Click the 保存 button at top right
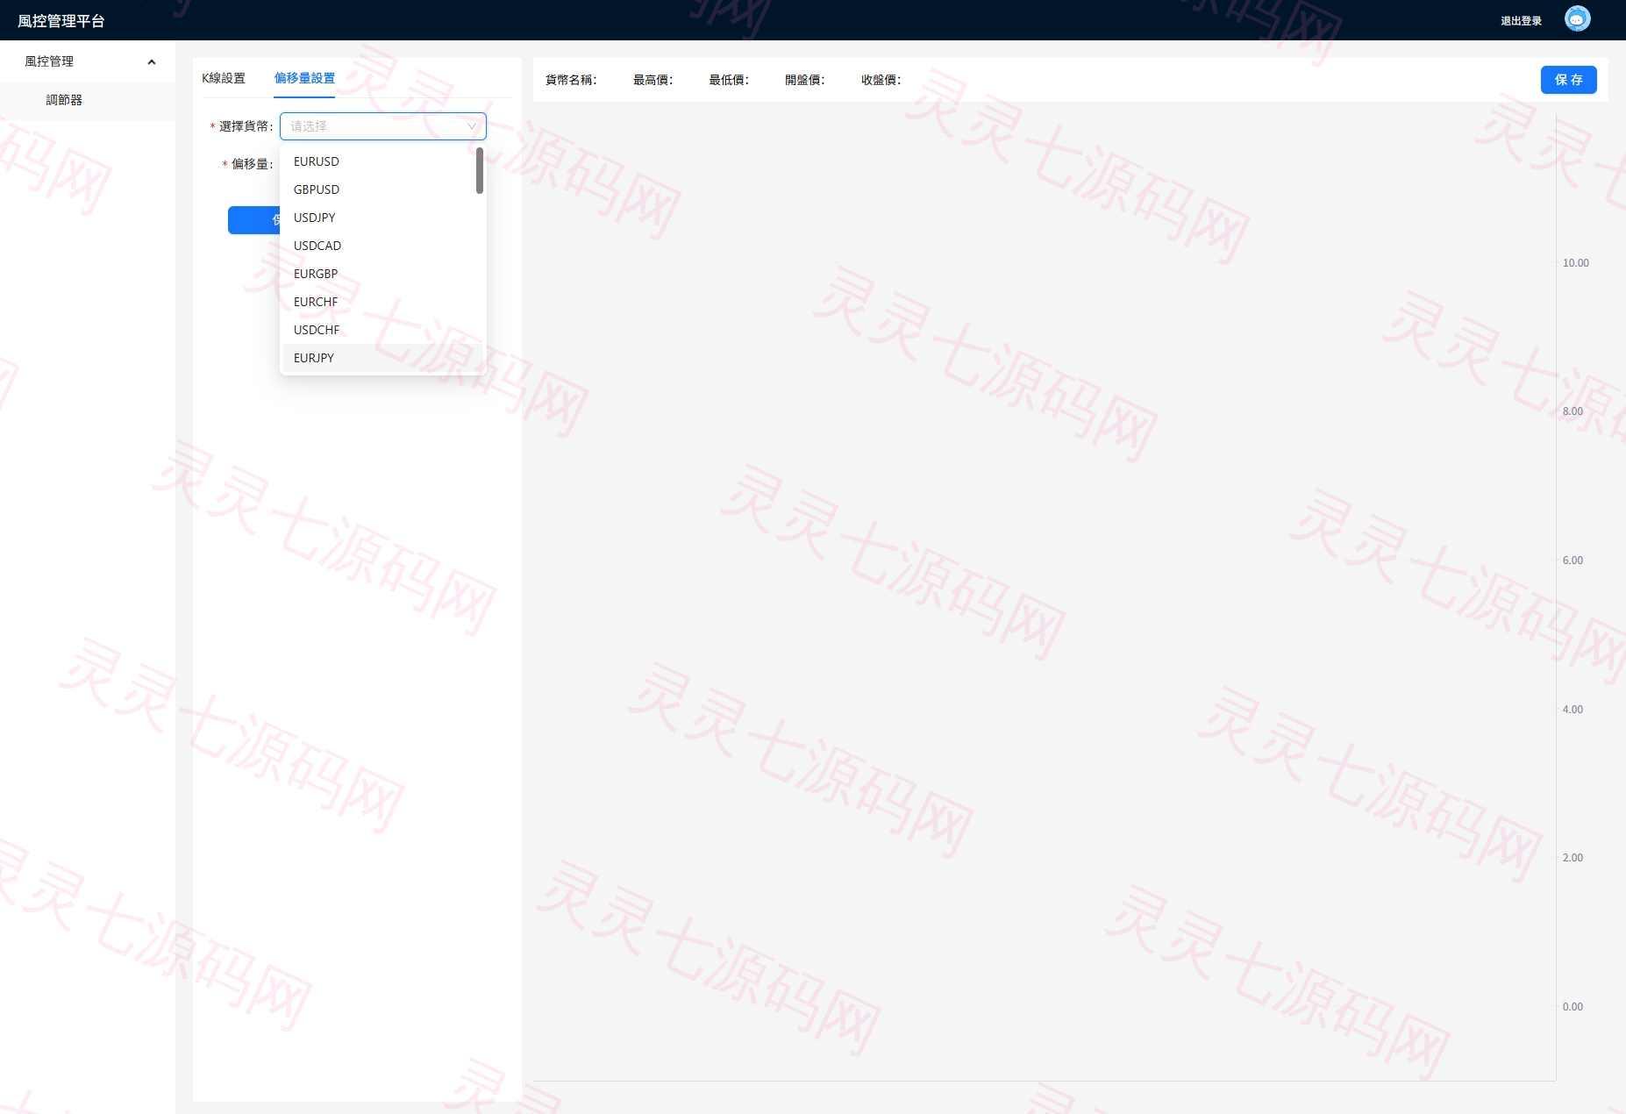 click(x=1568, y=80)
